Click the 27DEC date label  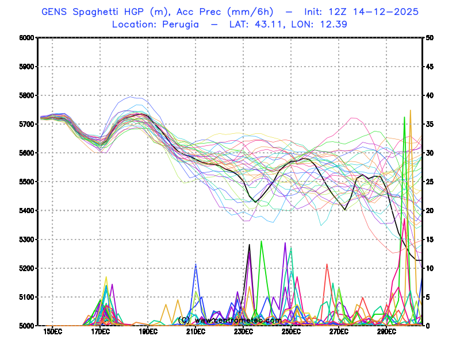pyautogui.click(x=339, y=332)
